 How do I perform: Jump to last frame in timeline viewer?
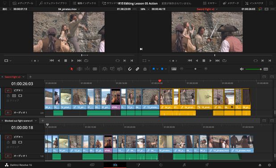coord(218,61)
